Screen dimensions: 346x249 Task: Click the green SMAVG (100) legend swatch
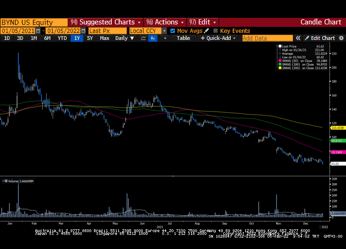[280, 64]
